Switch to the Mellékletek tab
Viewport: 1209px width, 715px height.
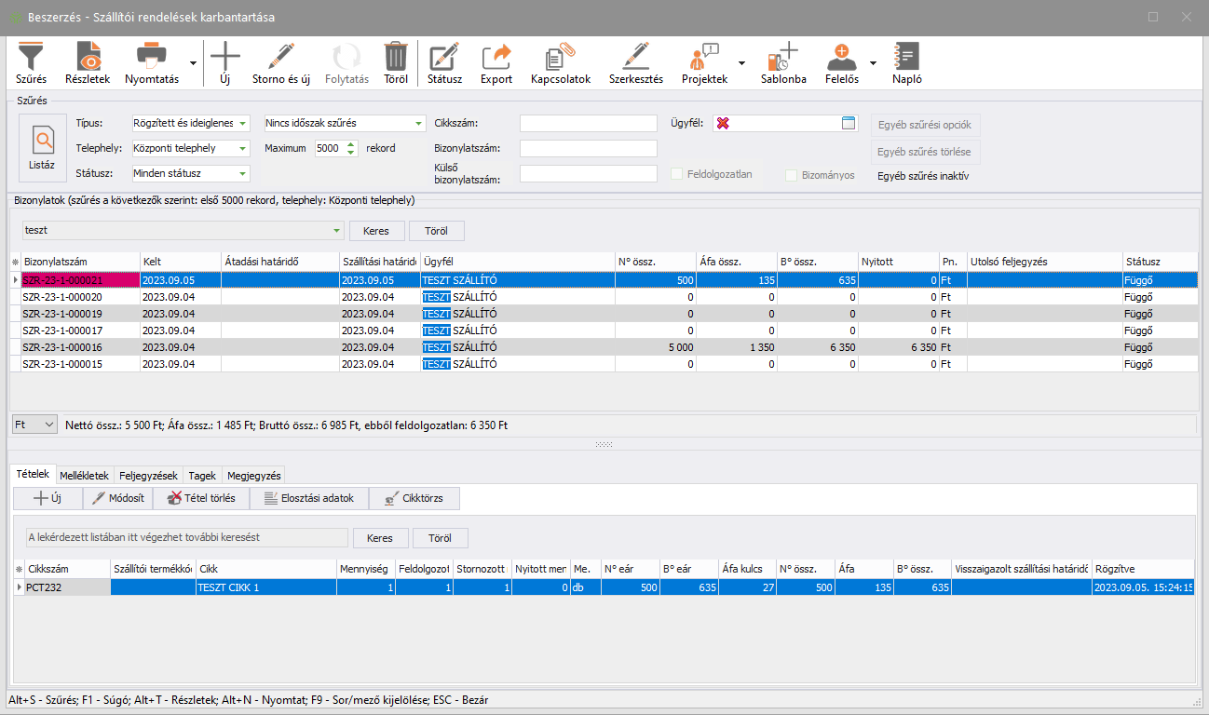click(x=85, y=475)
